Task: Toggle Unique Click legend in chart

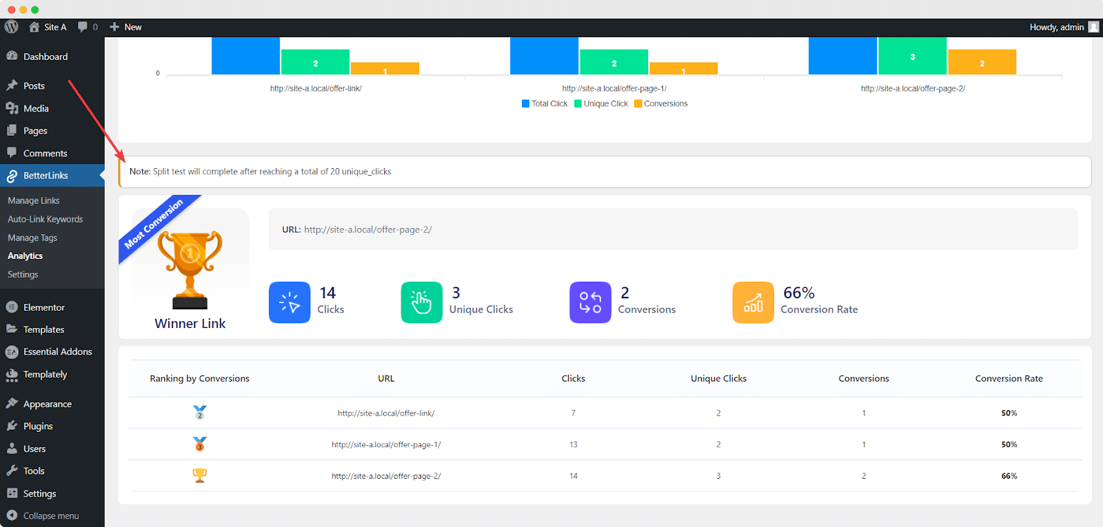Action: tap(601, 104)
